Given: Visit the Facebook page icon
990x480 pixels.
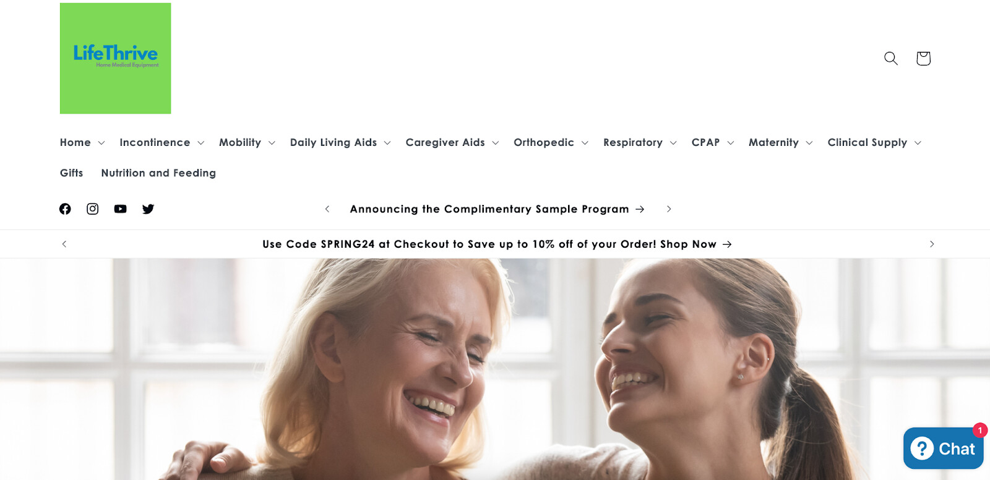Looking at the screenshot, I should coord(65,209).
